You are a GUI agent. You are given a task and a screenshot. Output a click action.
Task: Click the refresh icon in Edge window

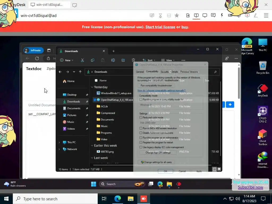pos(37,58)
